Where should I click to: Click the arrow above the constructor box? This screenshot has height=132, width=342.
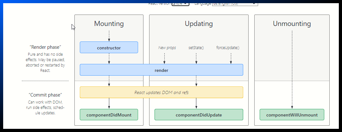pyautogui.click(x=109, y=36)
